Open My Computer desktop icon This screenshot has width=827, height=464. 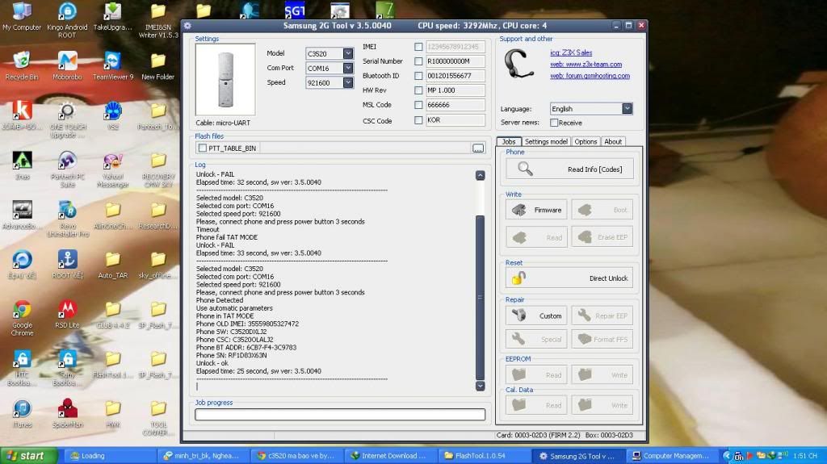click(x=22, y=16)
